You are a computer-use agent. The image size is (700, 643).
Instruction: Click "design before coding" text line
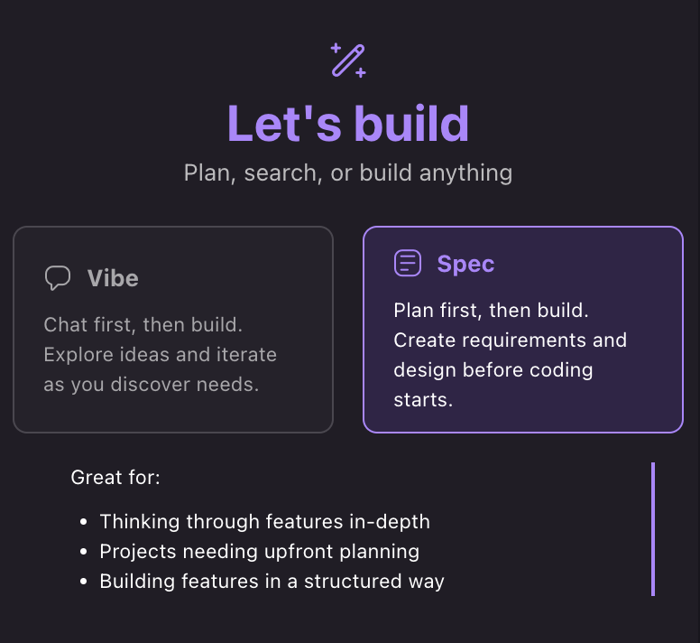(493, 370)
